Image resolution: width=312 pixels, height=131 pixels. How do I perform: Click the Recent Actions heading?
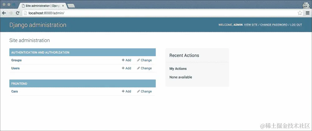tap(184, 56)
